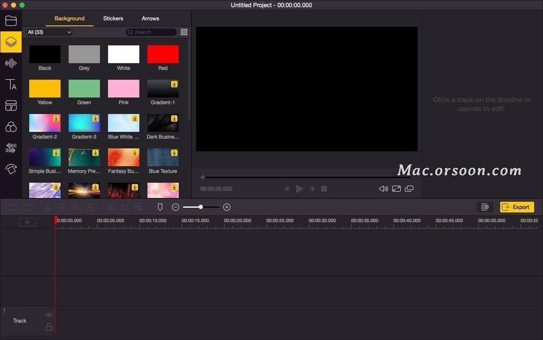The height and width of the screenshot is (340, 543).
Task: Expand the All (33) category dropdown
Action: 49,32
